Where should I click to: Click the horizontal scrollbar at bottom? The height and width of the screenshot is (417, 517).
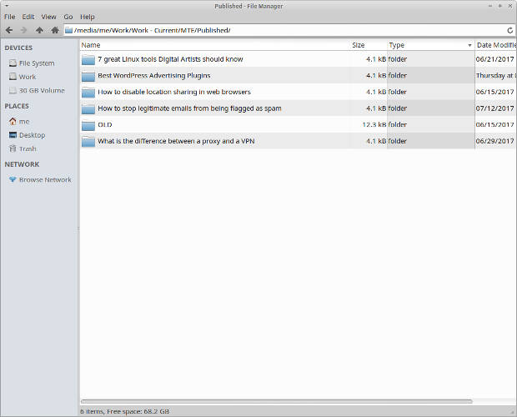point(276,401)
